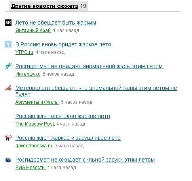This screenshot has height=181, width=192.
Task: Click the Интерфакс f logo icon
Action: pyautogui.click(x=8, y=66)
